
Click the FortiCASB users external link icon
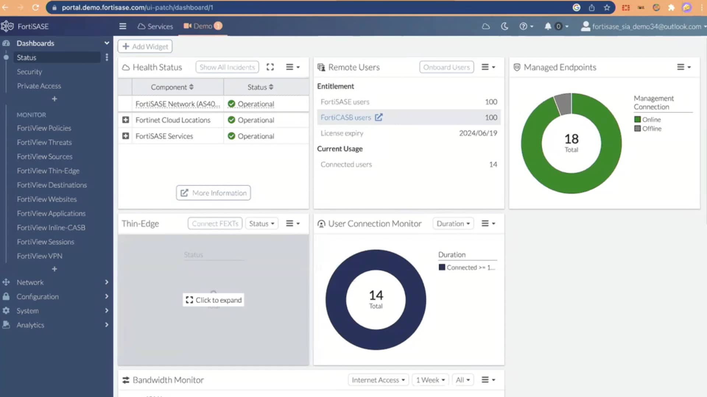click(379, 117)
